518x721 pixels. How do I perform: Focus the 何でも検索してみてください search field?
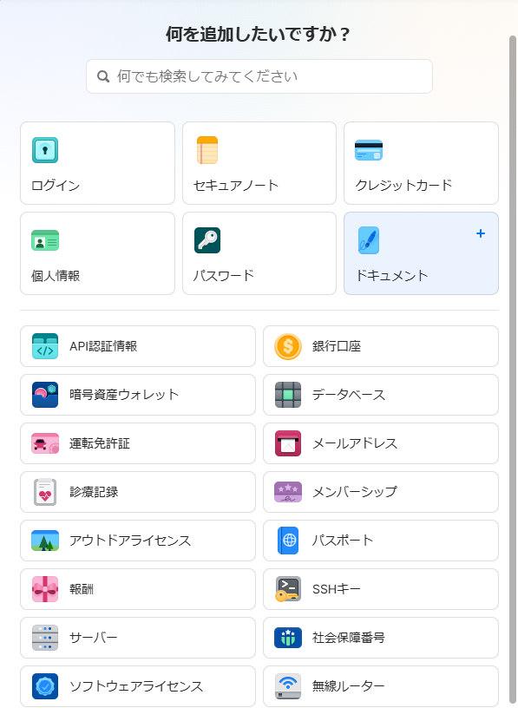click(x=259, y=76)
